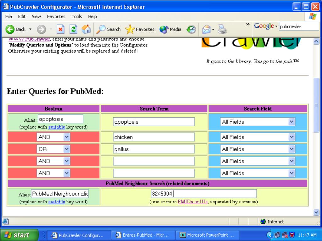The height and width of the screenshot is (241, 322).
Task: Open the Tools menu
Action: pos(77,16)
